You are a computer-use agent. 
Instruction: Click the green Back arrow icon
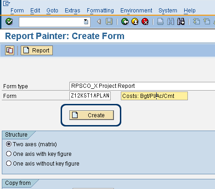(125, 22)
